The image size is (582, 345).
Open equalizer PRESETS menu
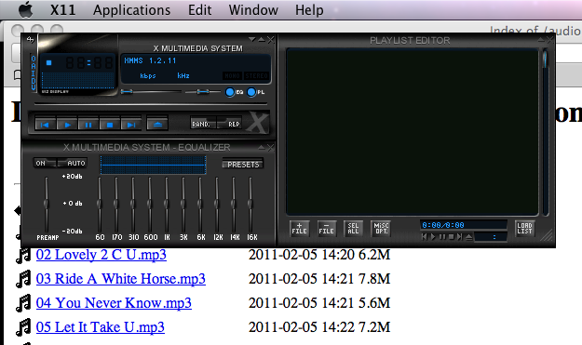click(243, 165)
